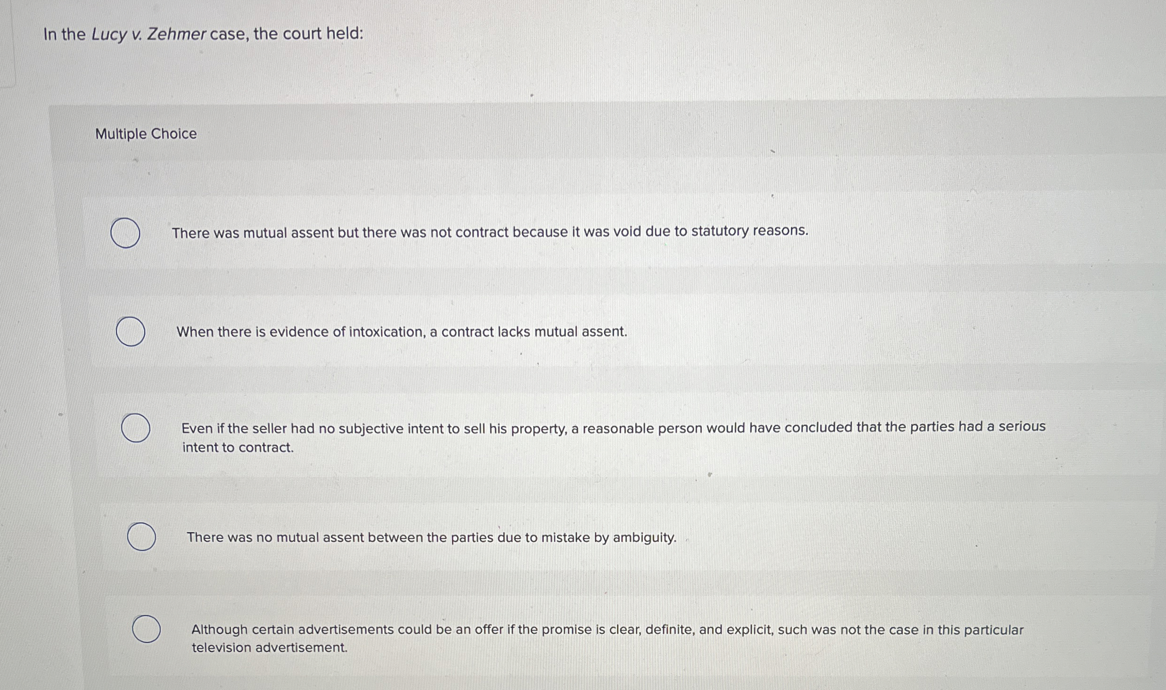The image size is (1166, 690).
Task: Click the Multiple Choice label
Action: tap(145, 135)
